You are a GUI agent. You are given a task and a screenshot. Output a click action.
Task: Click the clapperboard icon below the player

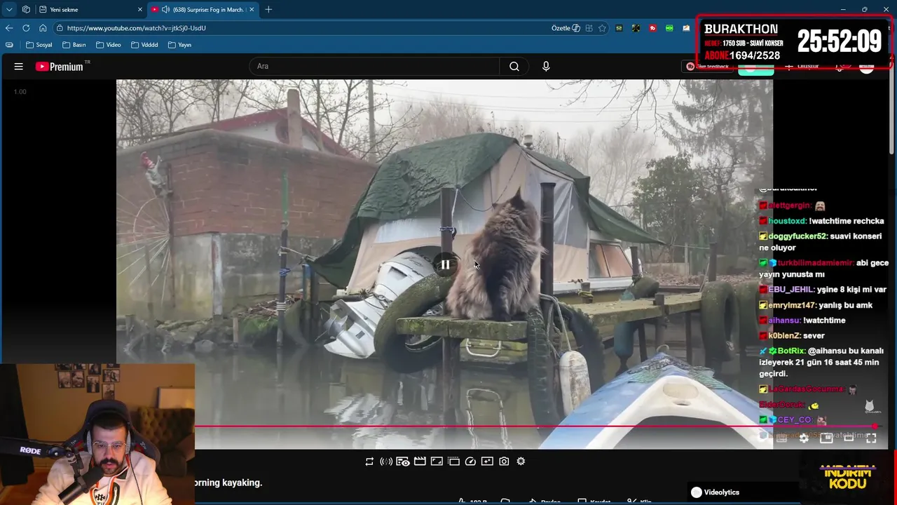(420, 462)
